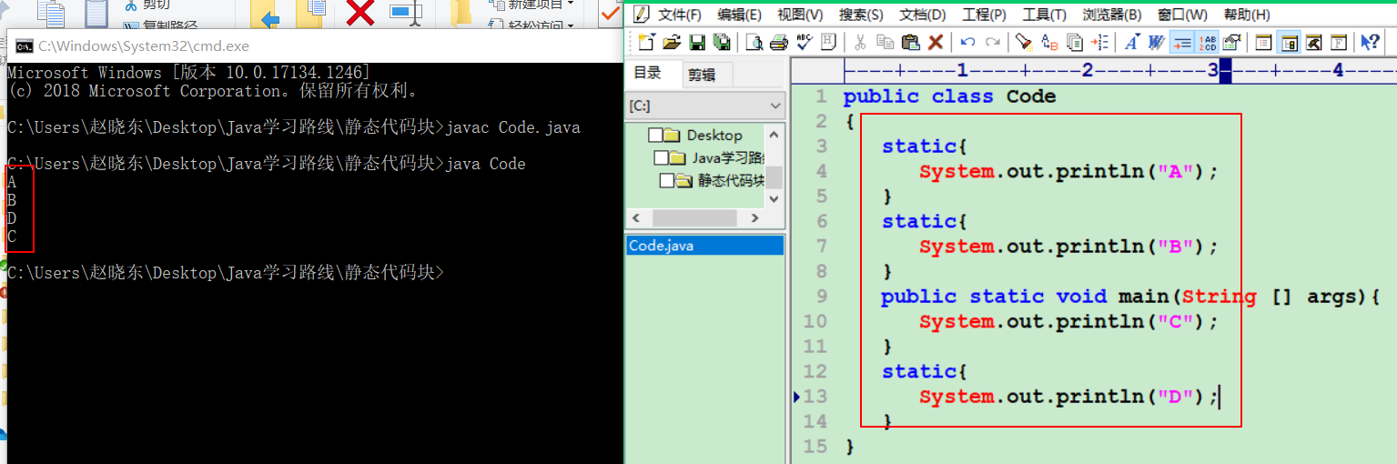The image size is (1397, 464).
Task: Click line number 13 in the editor gutter
Action: point(816,396)
